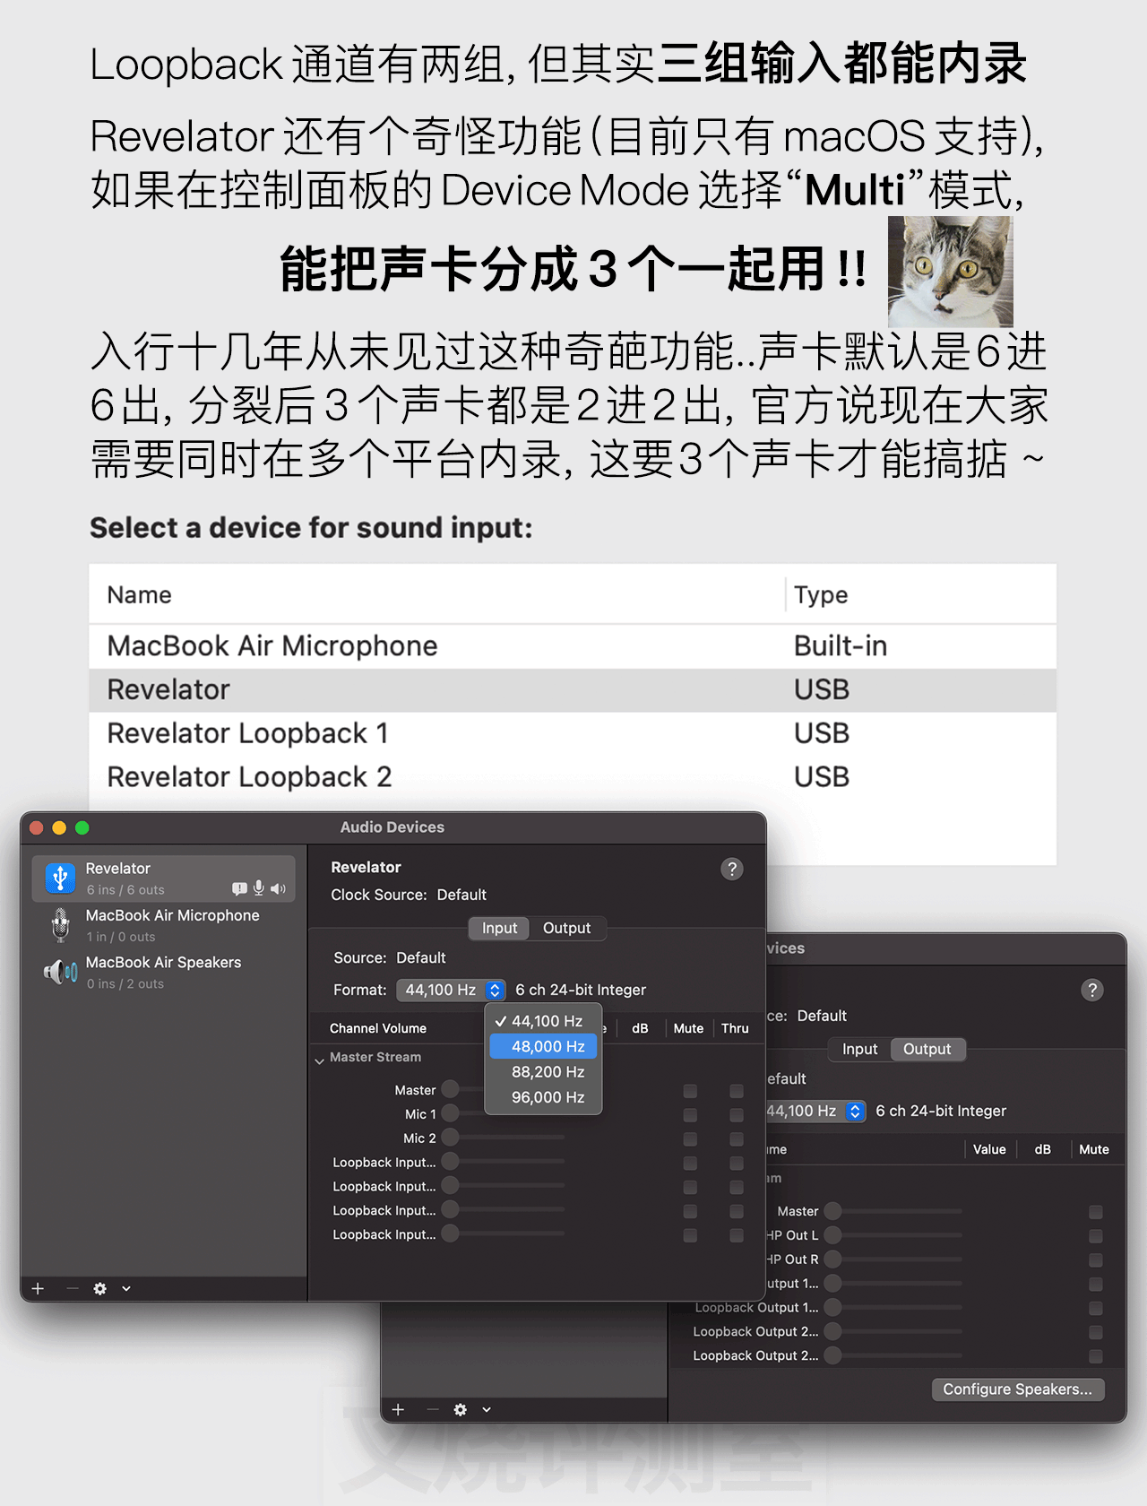The image size is (1147, 1506).
Task: Choose 48,000 Hz from the sample rate menu
Action: tap(543, 1046)
